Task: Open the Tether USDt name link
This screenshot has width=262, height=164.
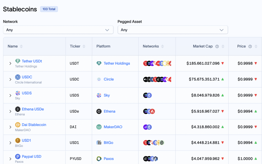Action: tap(32, 61)
